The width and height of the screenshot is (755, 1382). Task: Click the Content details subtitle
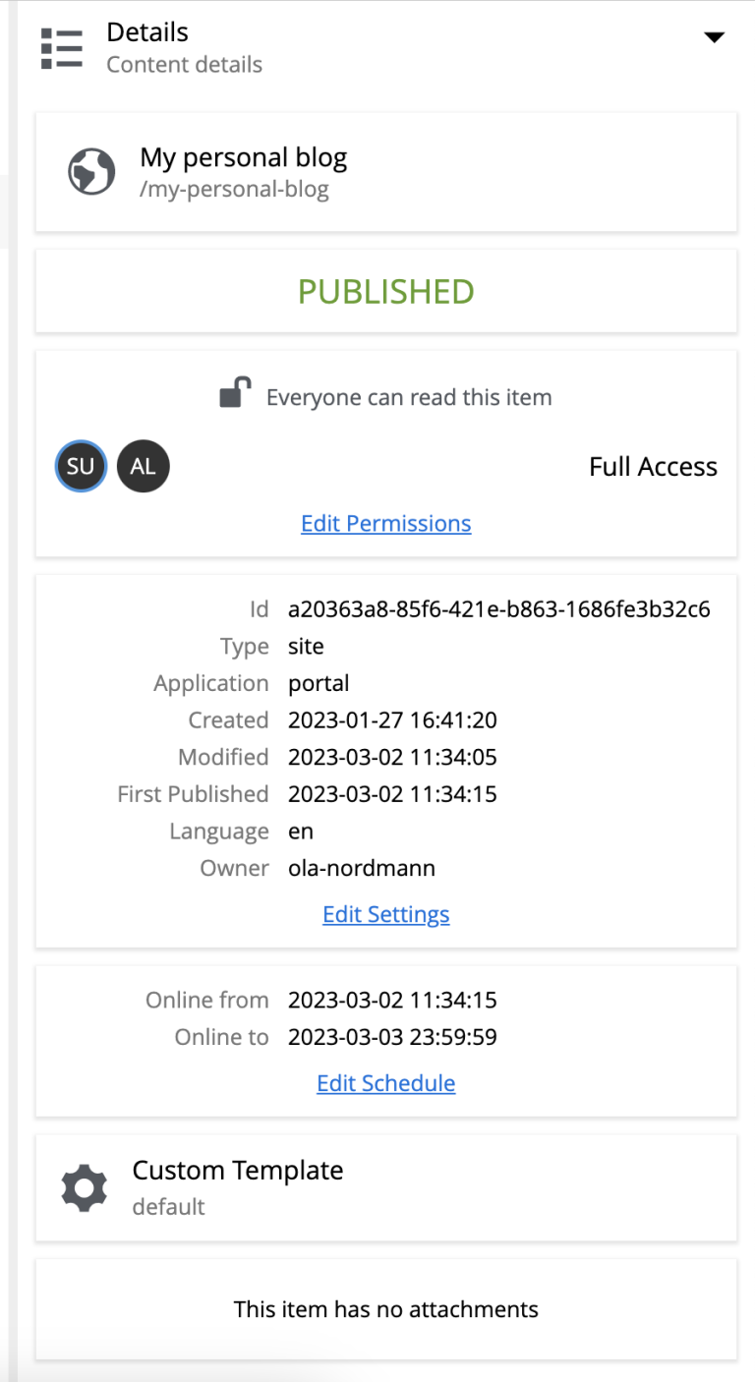[x=184, y=65]
